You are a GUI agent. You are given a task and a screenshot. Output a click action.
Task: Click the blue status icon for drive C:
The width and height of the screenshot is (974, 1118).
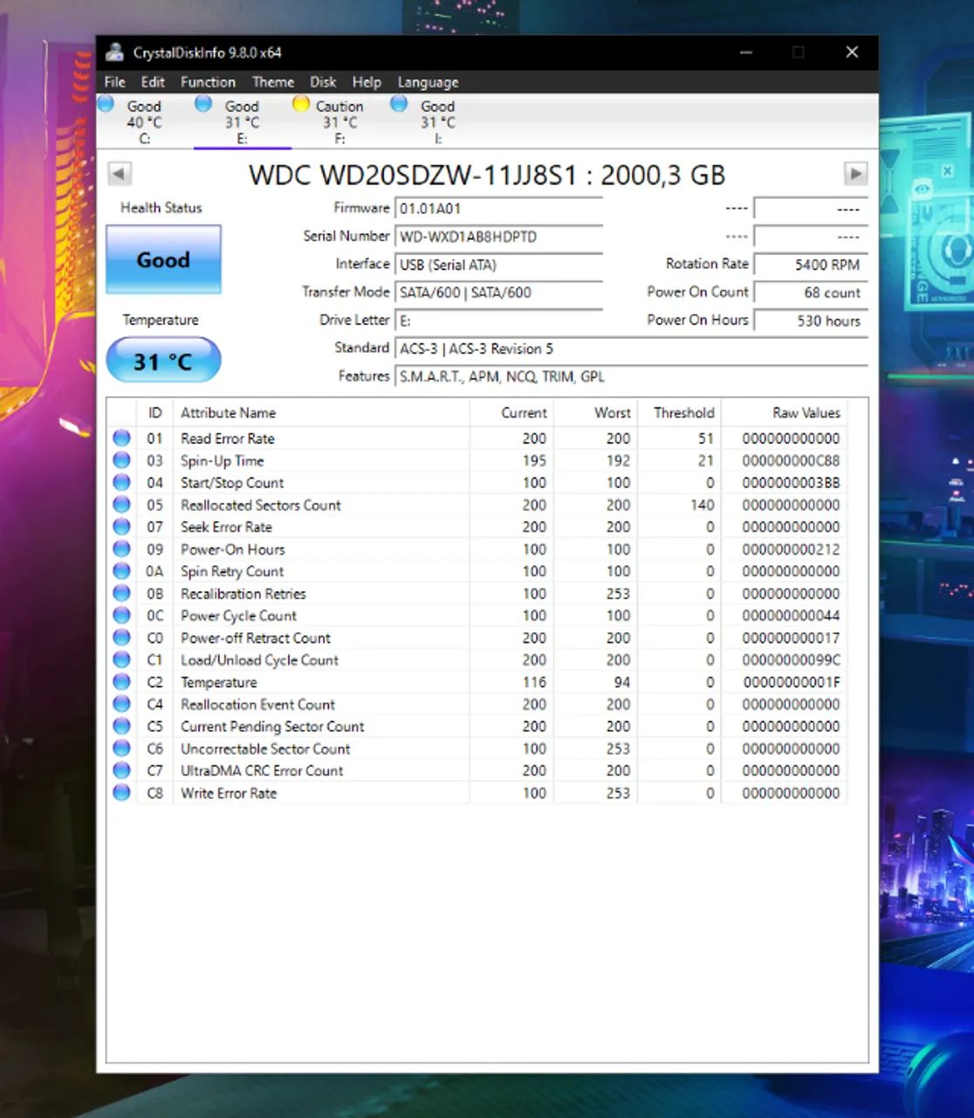click(x=106, y=104)
